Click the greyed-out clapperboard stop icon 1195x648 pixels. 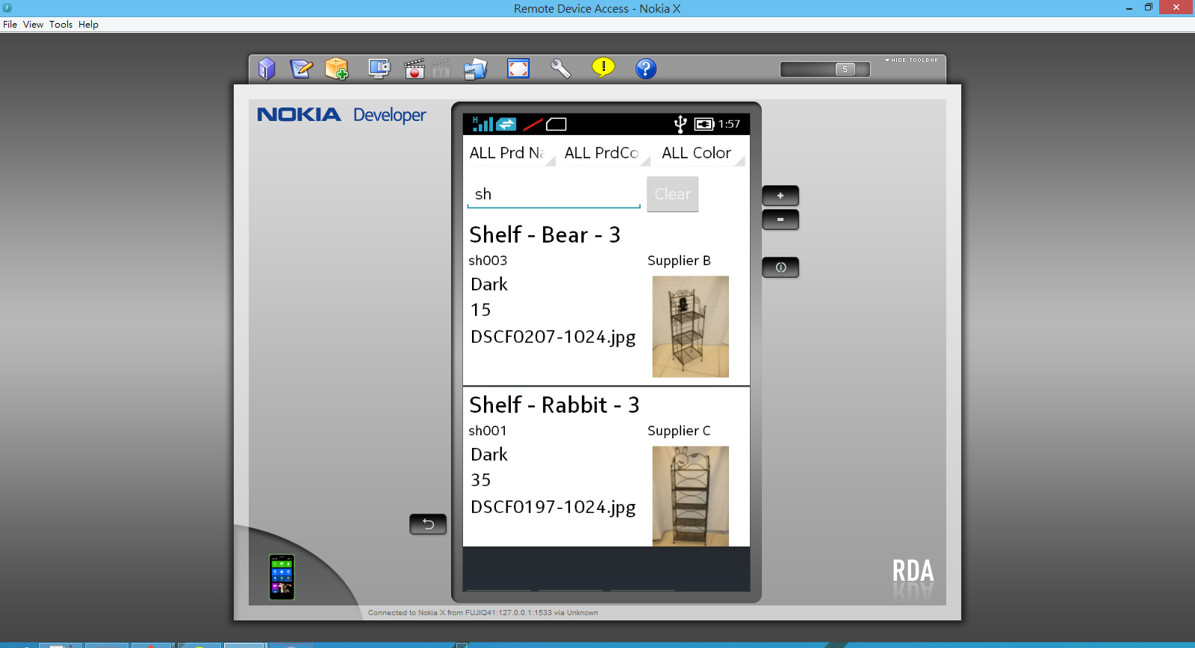[x=441, y=69]
